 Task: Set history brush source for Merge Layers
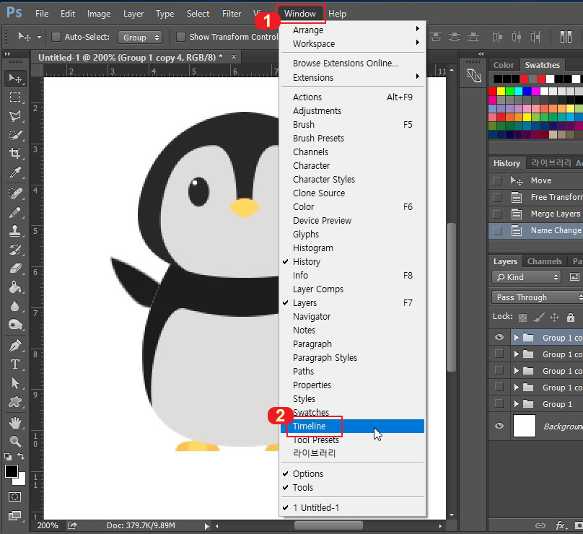496,214
